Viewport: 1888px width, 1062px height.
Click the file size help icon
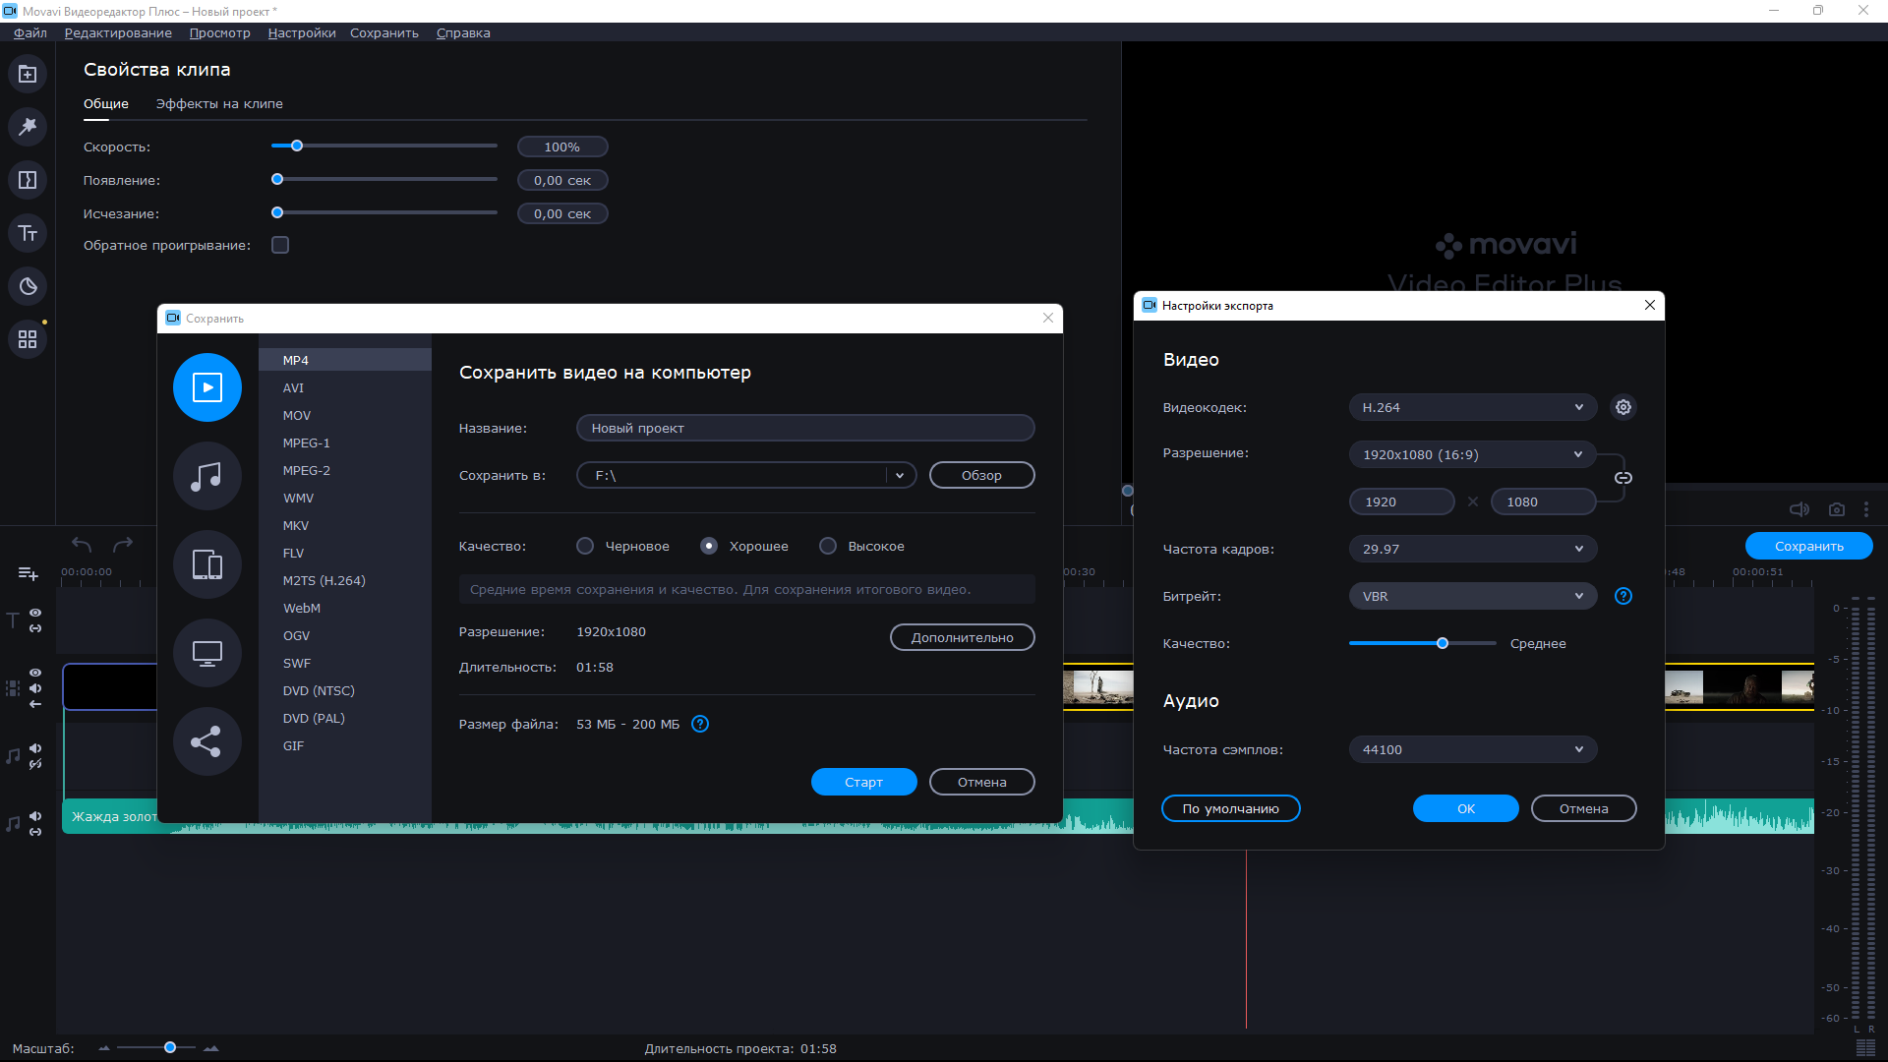click(x=700, y=725)
